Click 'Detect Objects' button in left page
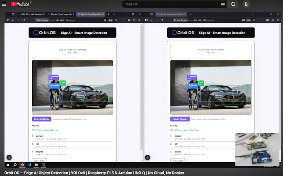 point(42,119)
